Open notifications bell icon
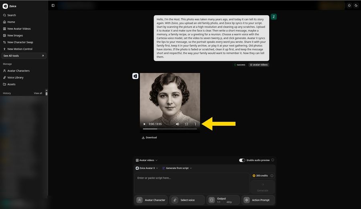Screen dimensions: 361x209 tap(349, 6)
